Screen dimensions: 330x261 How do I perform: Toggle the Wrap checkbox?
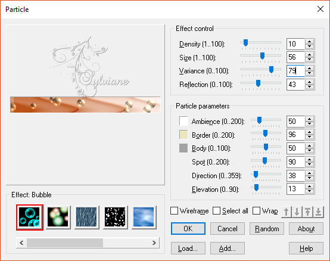[x=256, y=211]
